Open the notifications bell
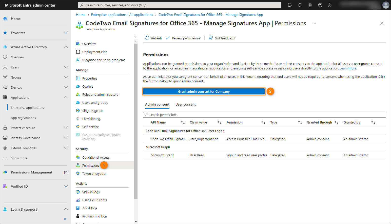The height and width of the screenshot is (224, 391). point(300,5)
